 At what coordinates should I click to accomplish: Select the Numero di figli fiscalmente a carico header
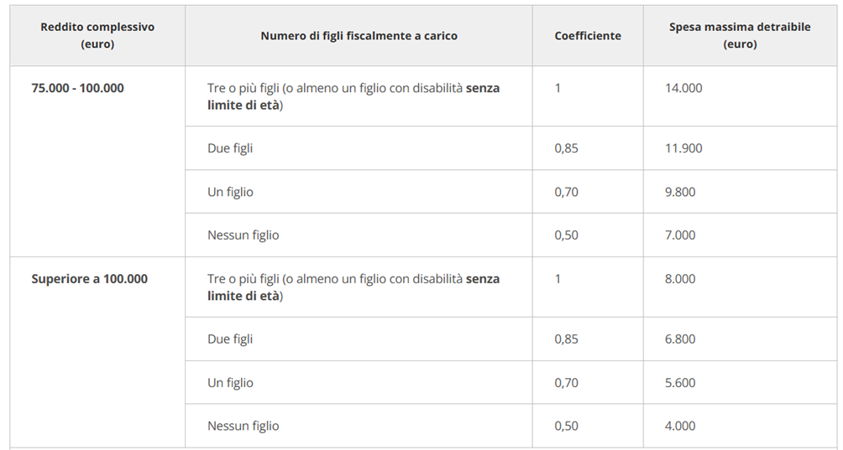pos(359,36)
